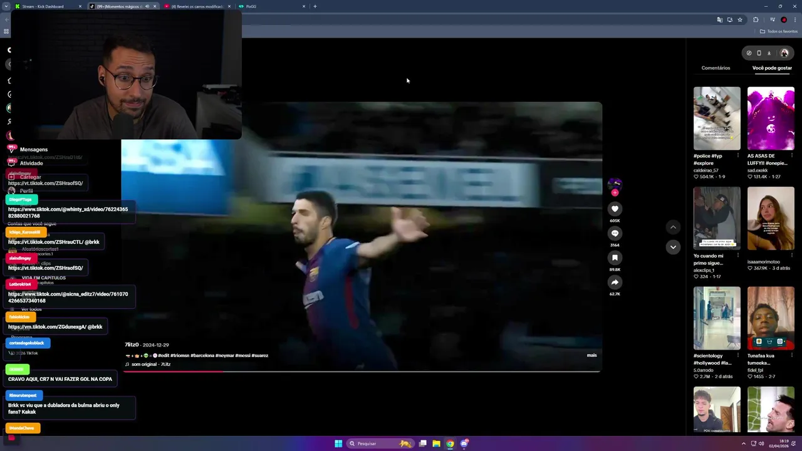Open the tab search dropdown arrow

pos(6,6)
